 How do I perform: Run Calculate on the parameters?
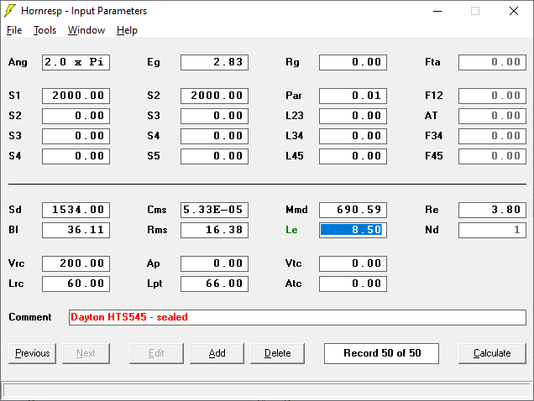tap(492, 353)
